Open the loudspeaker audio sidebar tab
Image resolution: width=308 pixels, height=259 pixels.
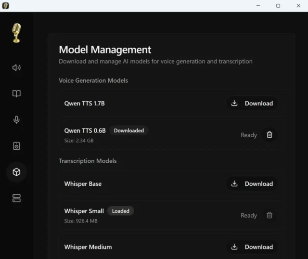[16, 146]
